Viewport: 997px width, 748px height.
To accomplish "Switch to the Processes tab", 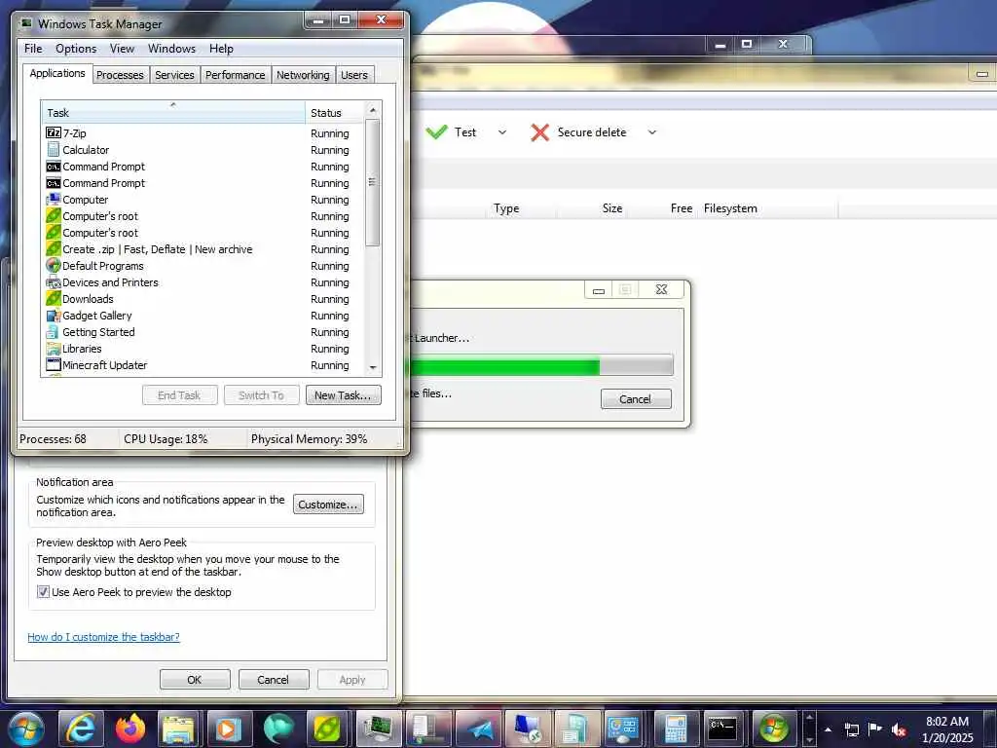I will click(x=120, y=75).
